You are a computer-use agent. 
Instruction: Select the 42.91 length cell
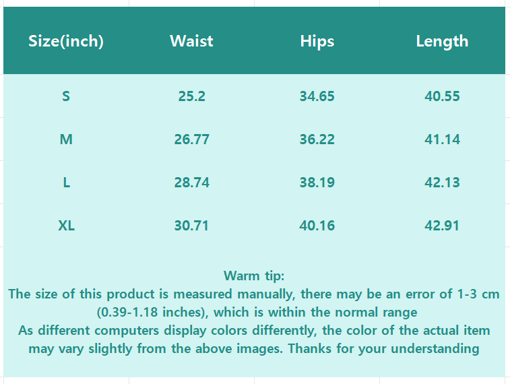442,226
